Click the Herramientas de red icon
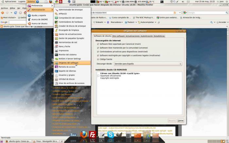229x143 pixels. 56,42
